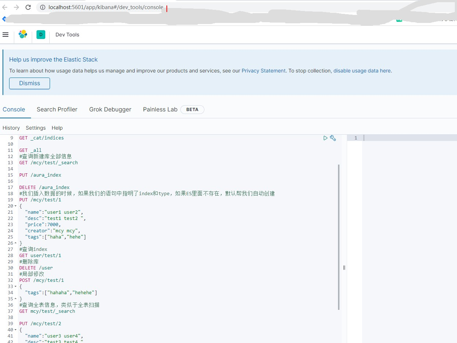Open the wrench request options icon

tap(333, 138)
